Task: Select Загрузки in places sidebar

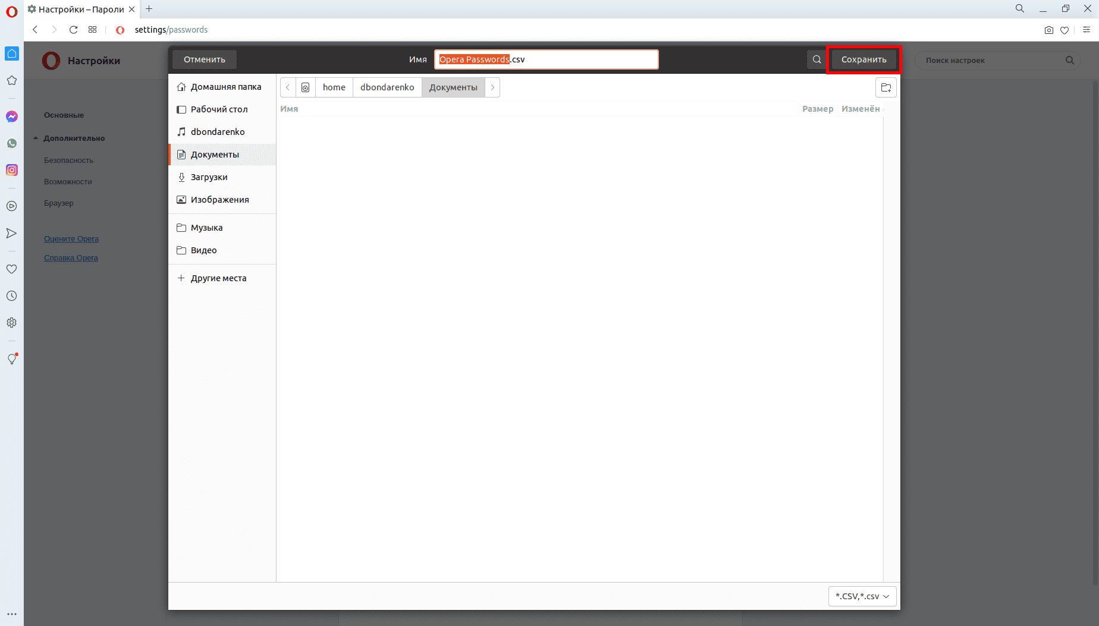Action: click(209, 177)
